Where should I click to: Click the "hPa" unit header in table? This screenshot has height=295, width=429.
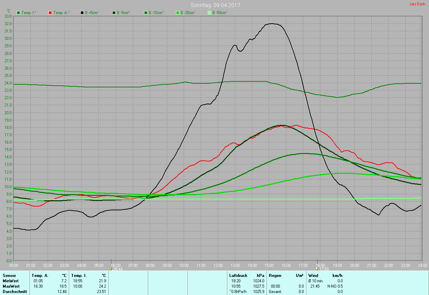click(x=261, y=276)
